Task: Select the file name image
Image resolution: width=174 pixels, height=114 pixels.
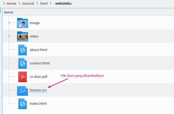Action: click(x=35, y=23)
